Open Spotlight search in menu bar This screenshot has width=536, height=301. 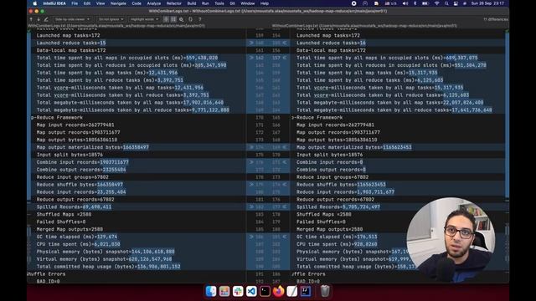(446, 3)
